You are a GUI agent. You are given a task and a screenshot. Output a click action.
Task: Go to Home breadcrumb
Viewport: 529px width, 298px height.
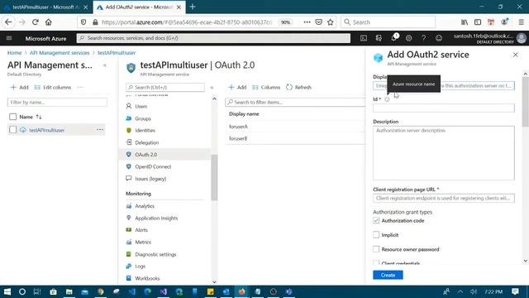click(x=14, y=53)
